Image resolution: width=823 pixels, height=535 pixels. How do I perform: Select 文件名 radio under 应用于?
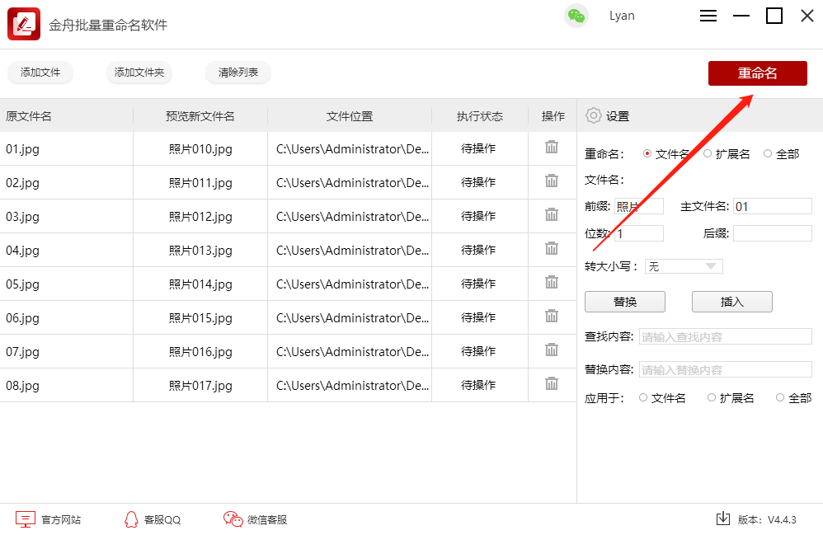pyautogui.click(x=643, y=397)
